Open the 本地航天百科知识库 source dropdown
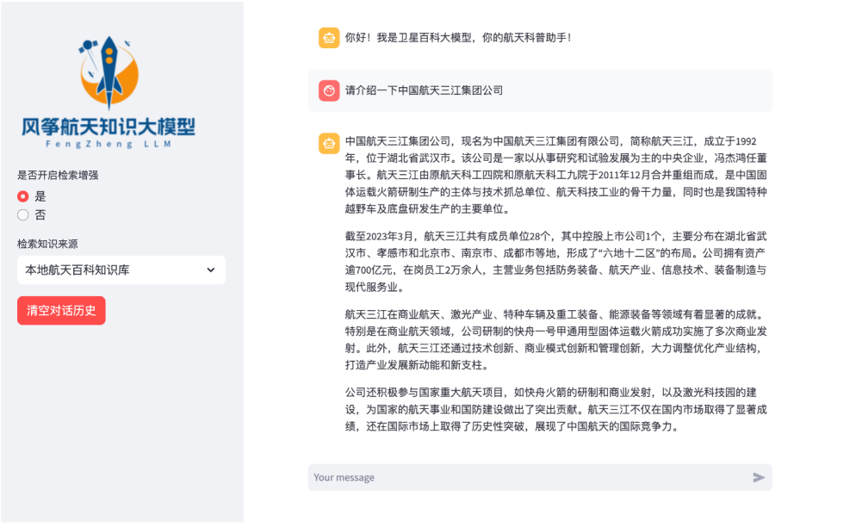The width and height of the screenshot is (856, 527). (121, 270)
